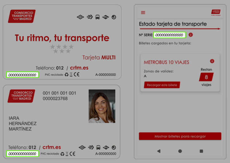Click the crtm.es link on Multi card
230x163 pixels.
point(79,68)
